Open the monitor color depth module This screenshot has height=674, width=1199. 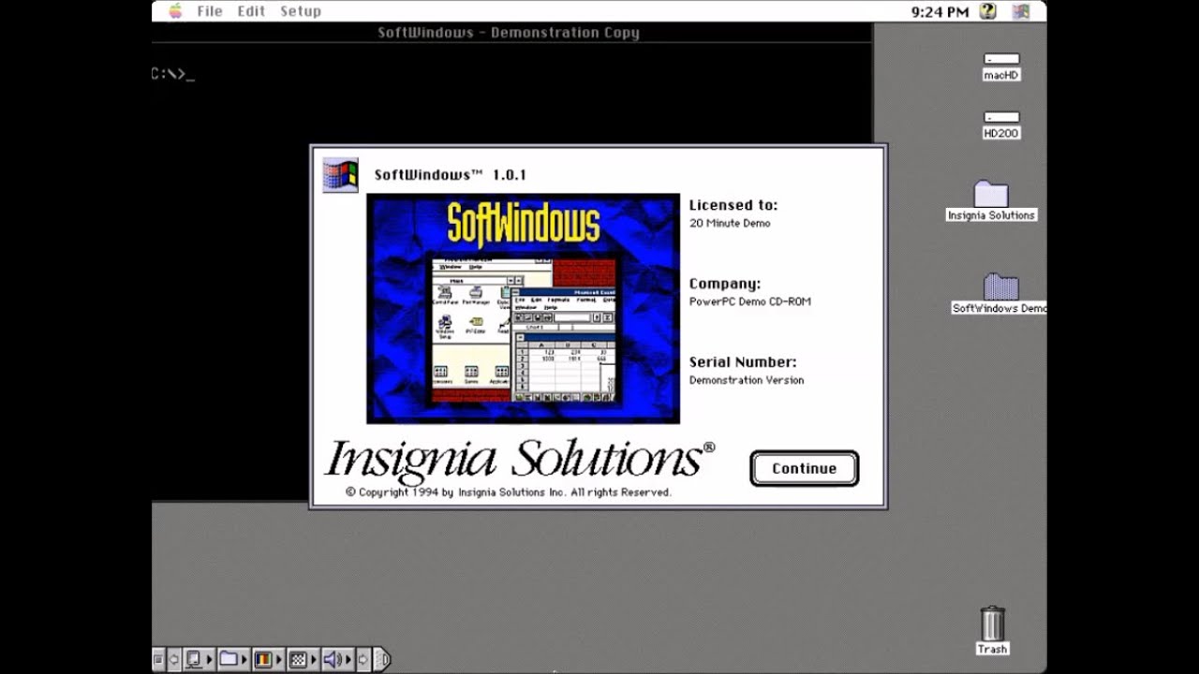pos(268,659)
